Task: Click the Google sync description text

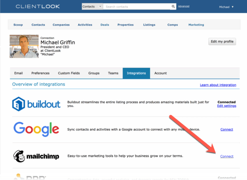Action: [133, 129]
